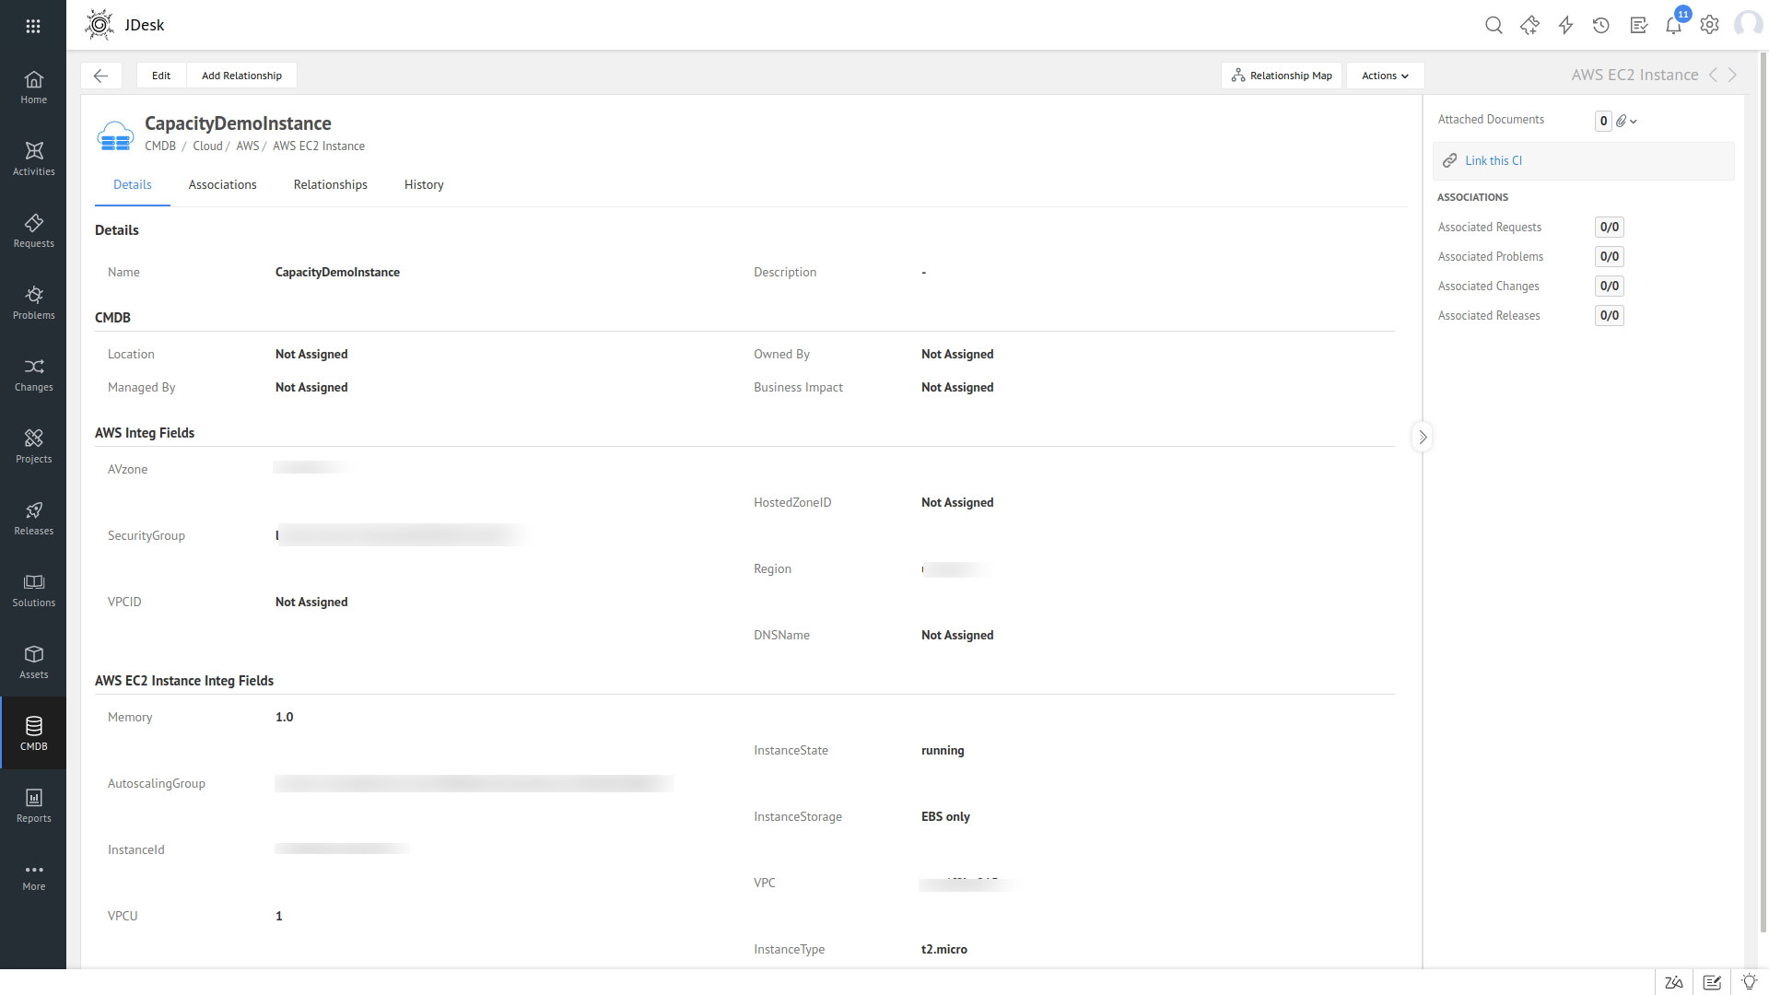Click the Link this CI link
This screenshot has height=995, width=1769.
tap(1494, 161)
